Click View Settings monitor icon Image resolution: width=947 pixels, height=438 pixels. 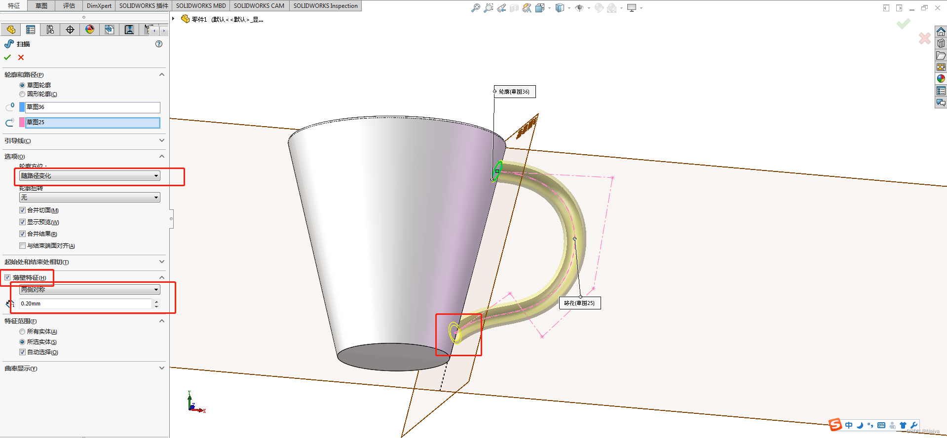(x=632, y=8)
